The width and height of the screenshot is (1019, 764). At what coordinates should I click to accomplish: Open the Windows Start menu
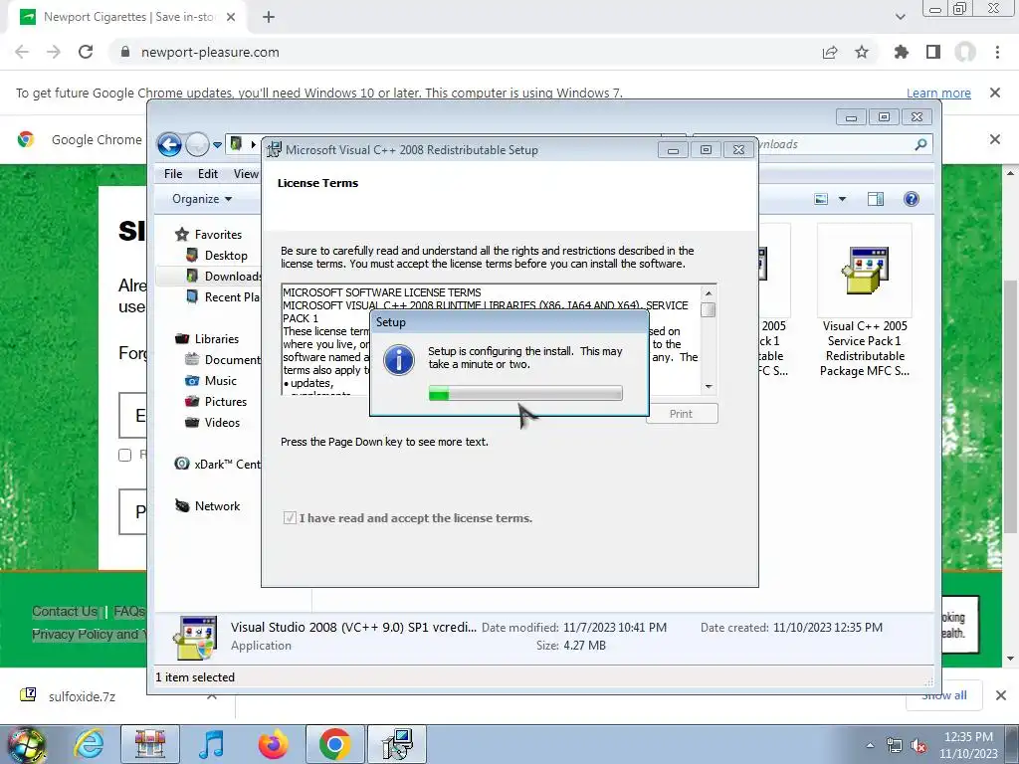(27, 744)
